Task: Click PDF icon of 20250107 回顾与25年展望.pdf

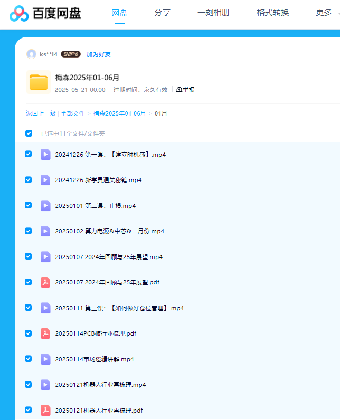Action: (x=45, y=282)
